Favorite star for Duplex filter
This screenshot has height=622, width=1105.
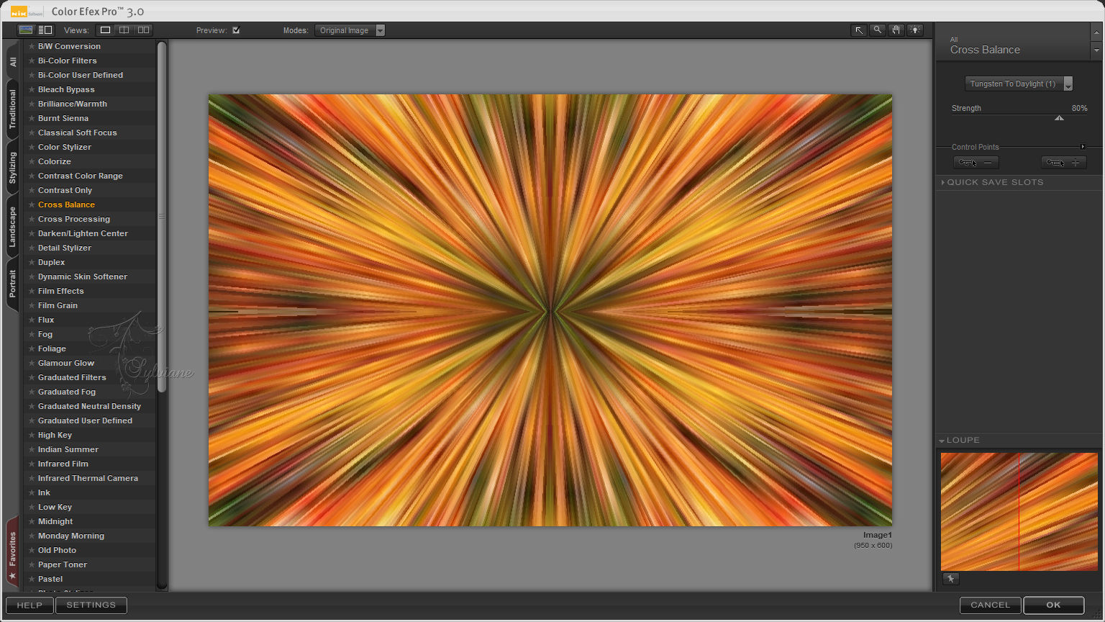pyautogui.click(x=32, y=262)
